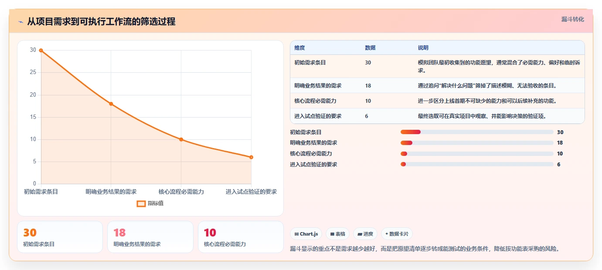Click the progress bar for 核心流程必需能力
The image size is (602, 270).
(477, 154)
